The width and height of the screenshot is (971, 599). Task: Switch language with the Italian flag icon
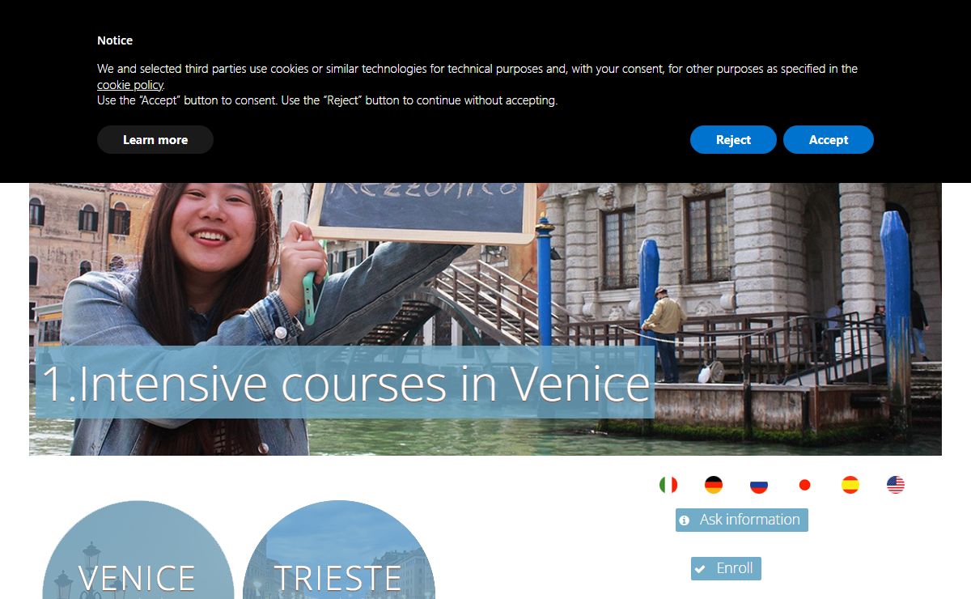668,485
